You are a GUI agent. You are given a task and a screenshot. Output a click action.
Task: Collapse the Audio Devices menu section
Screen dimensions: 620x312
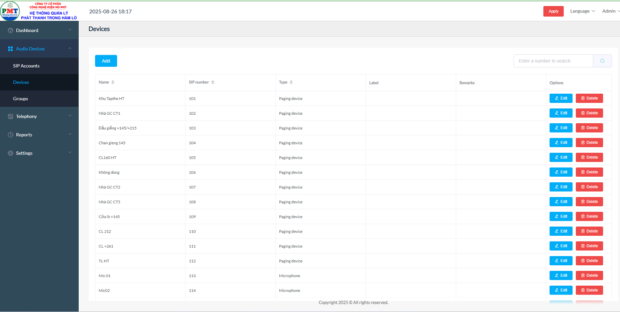[x=70, y=48]
